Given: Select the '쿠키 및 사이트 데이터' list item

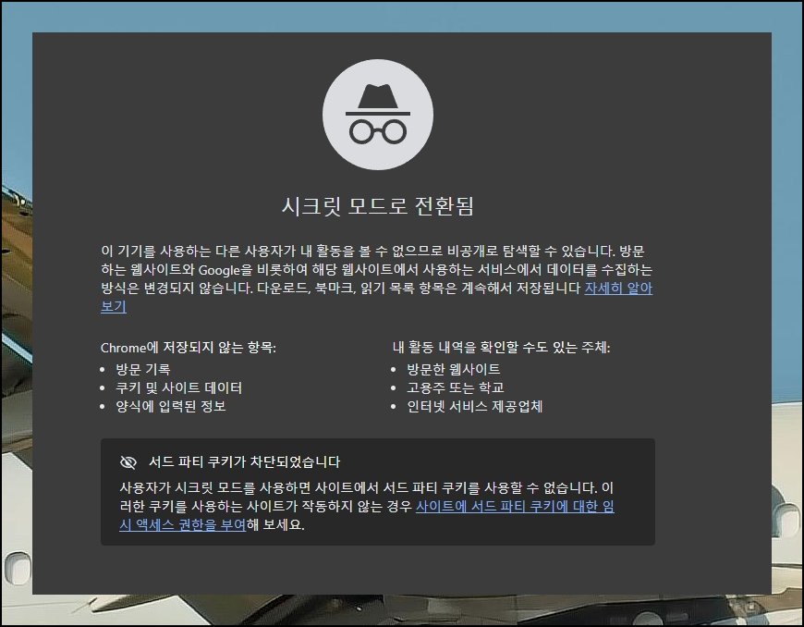Looking at the screenshot, I should (179, 387).
